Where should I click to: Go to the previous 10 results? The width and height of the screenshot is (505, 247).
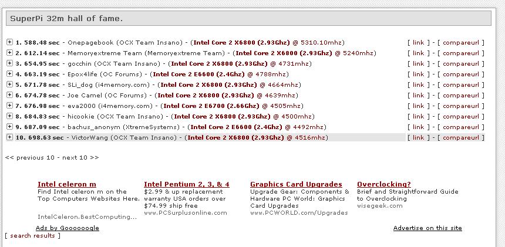(x=29, y=158)
